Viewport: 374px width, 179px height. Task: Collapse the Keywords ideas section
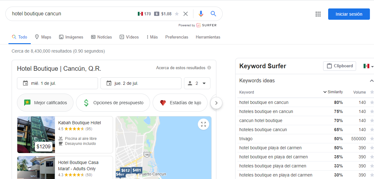point(371,81)
